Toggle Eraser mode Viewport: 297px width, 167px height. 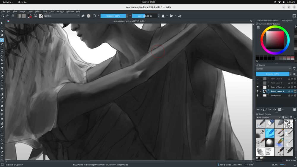click(83, 16)
